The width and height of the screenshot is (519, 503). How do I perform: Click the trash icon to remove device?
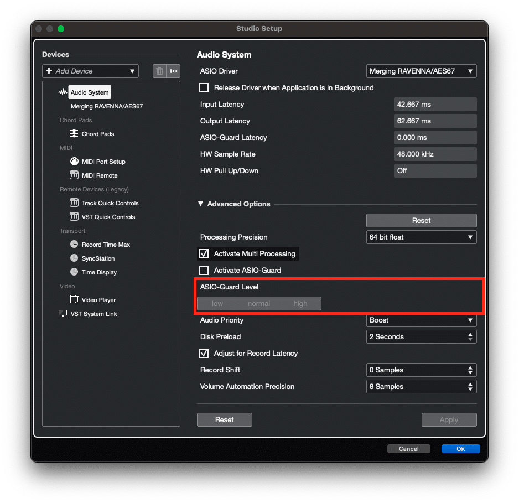pos(159,71)
